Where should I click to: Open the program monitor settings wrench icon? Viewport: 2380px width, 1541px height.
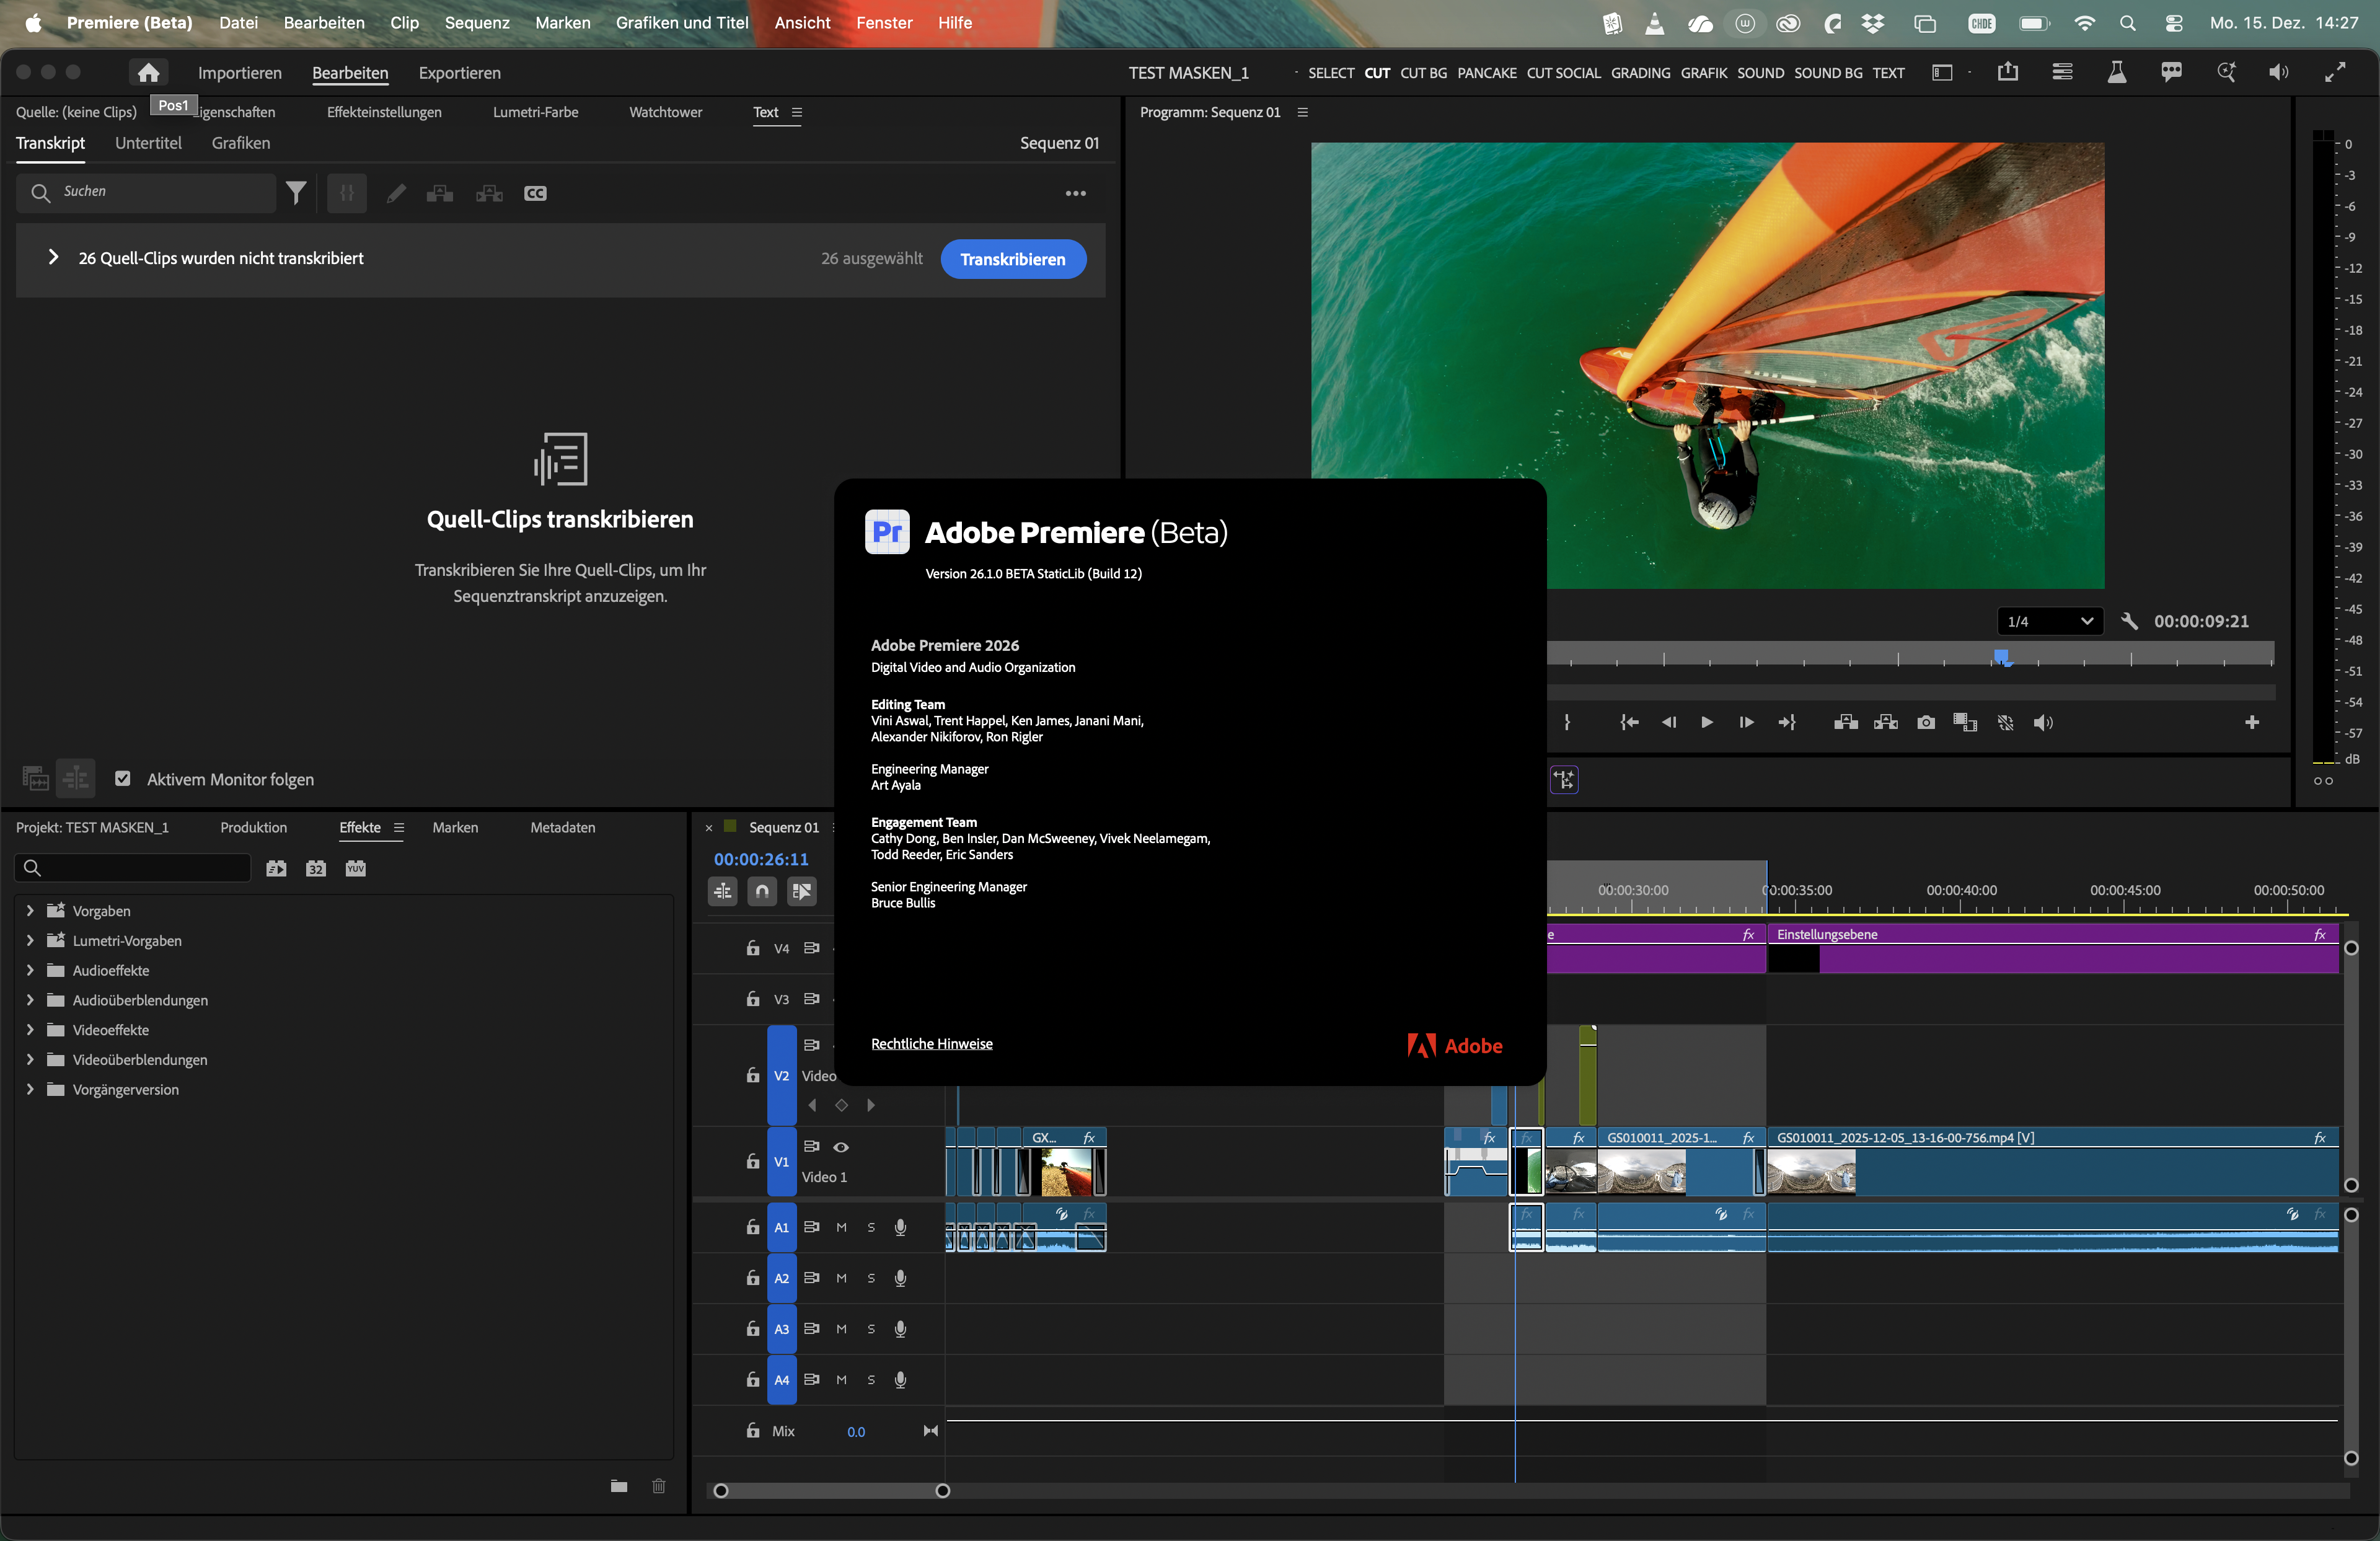pyautogui.click(x=2129, y=621)
